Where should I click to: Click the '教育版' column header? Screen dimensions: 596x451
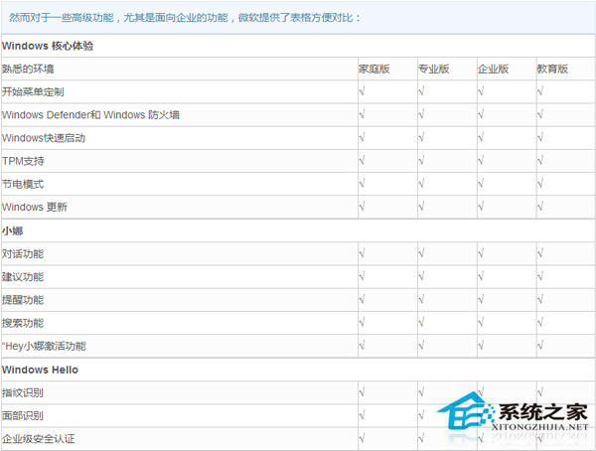pyautogui.click(x=552, y=69)
